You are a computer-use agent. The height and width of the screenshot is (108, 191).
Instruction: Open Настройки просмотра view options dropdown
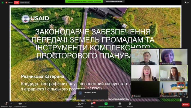(115, 1)
